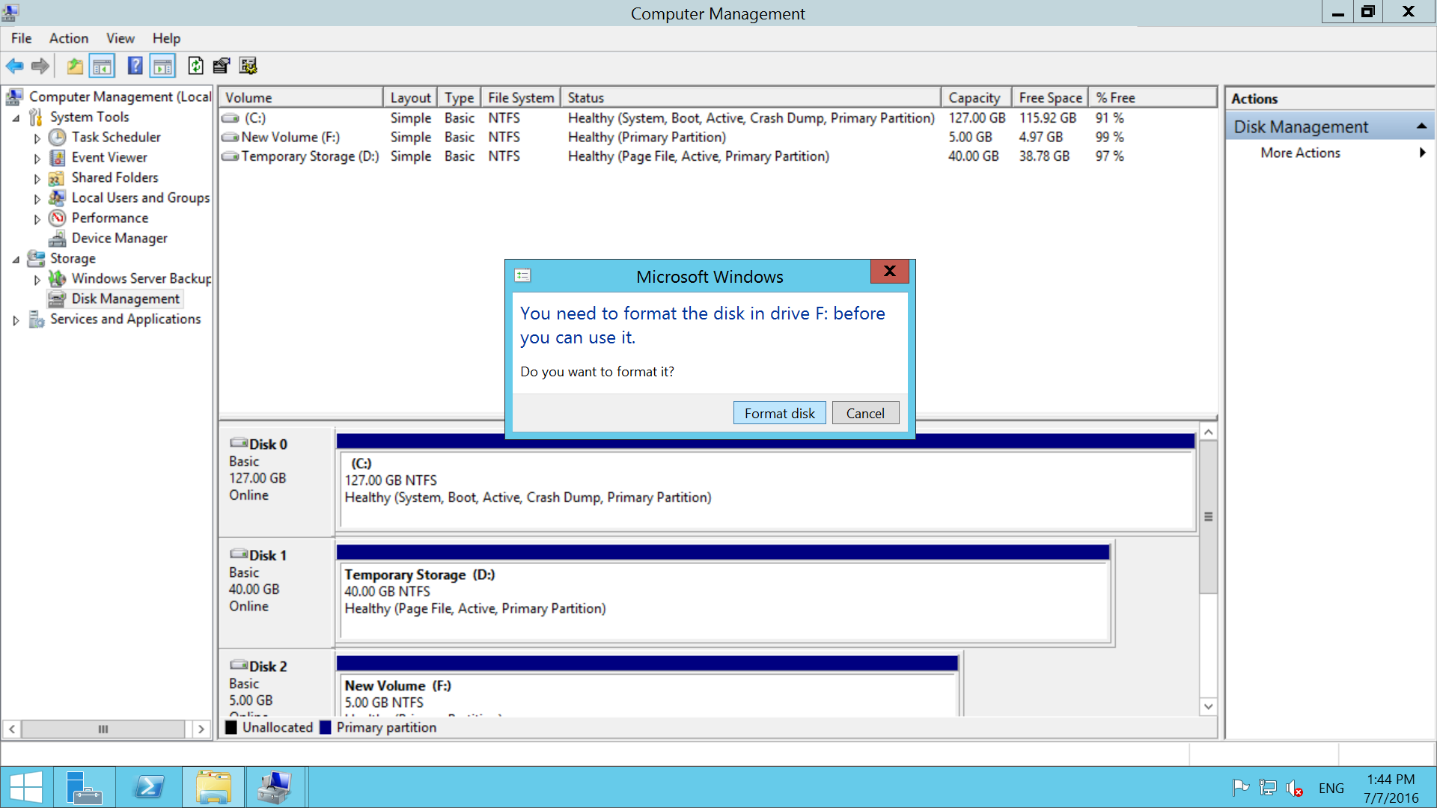Screen dimensions: 1437x808
Task: Expand the Windows Server Backup node
Action: (x=37, y=279)
